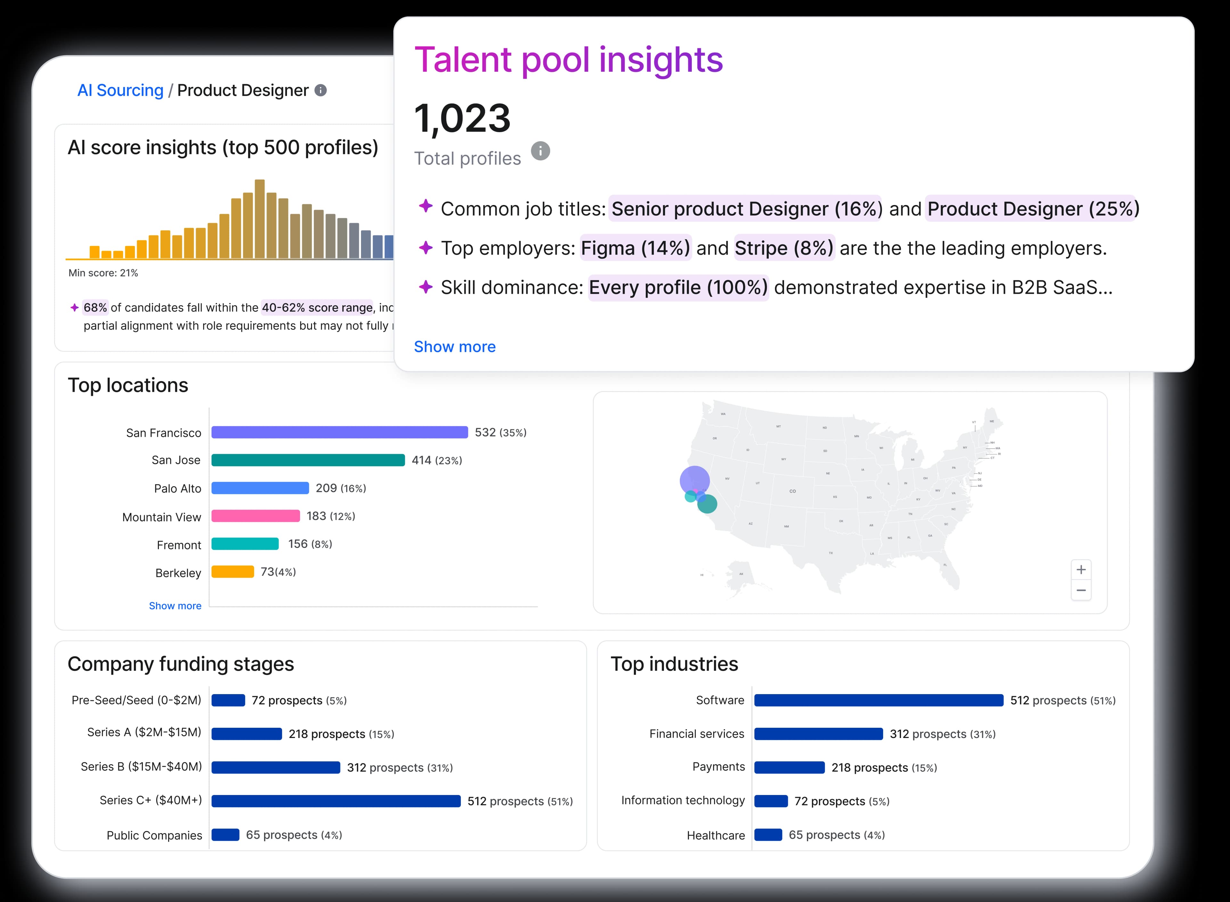1230x902 pixels.
Task: Open AI Sourcing breadcrumb link
Action: [x=120, y=90]
